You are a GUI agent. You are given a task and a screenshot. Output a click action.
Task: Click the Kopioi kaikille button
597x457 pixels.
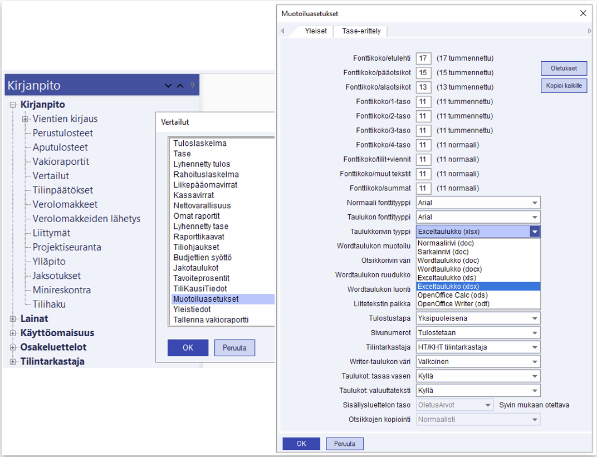tap(564, 86)
